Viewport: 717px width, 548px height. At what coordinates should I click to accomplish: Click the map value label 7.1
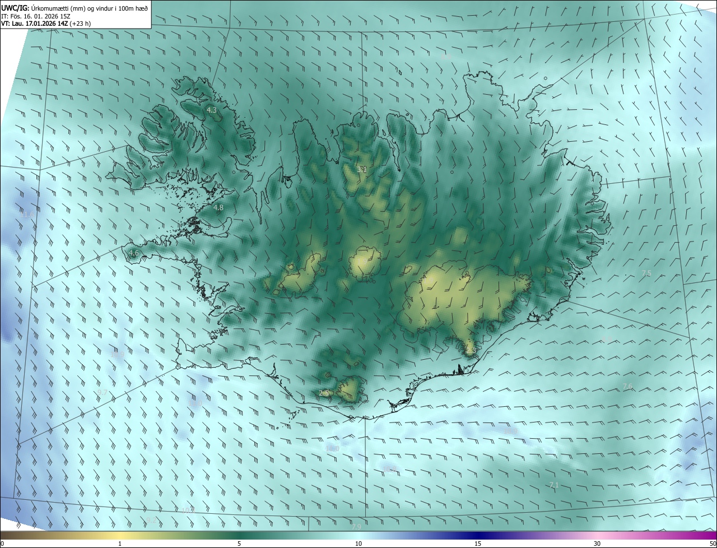click(x=554, y=485)
